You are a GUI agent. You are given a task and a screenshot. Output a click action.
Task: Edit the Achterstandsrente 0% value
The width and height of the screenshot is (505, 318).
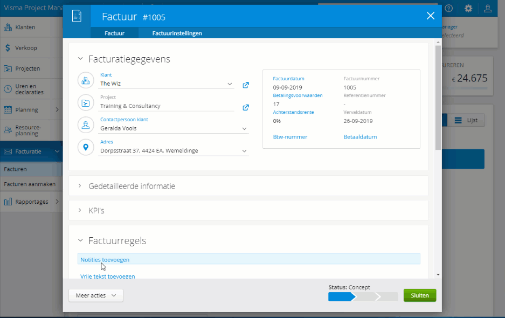click(276, 121)
